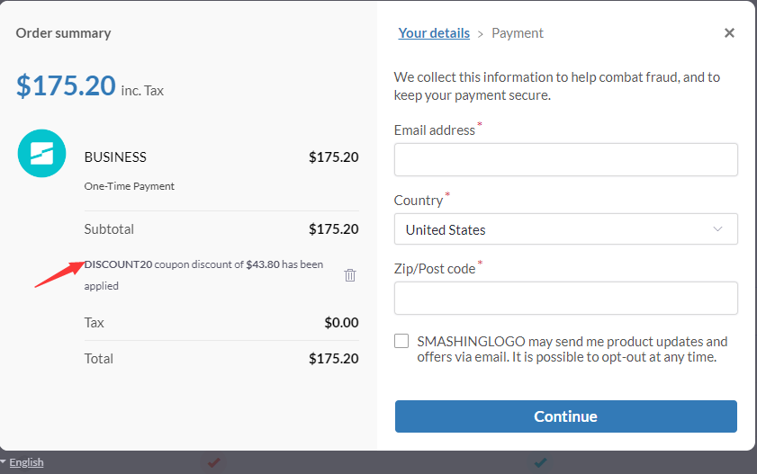
Task: Click the teal Smashinglogo product logo
Action: [41, 154]
